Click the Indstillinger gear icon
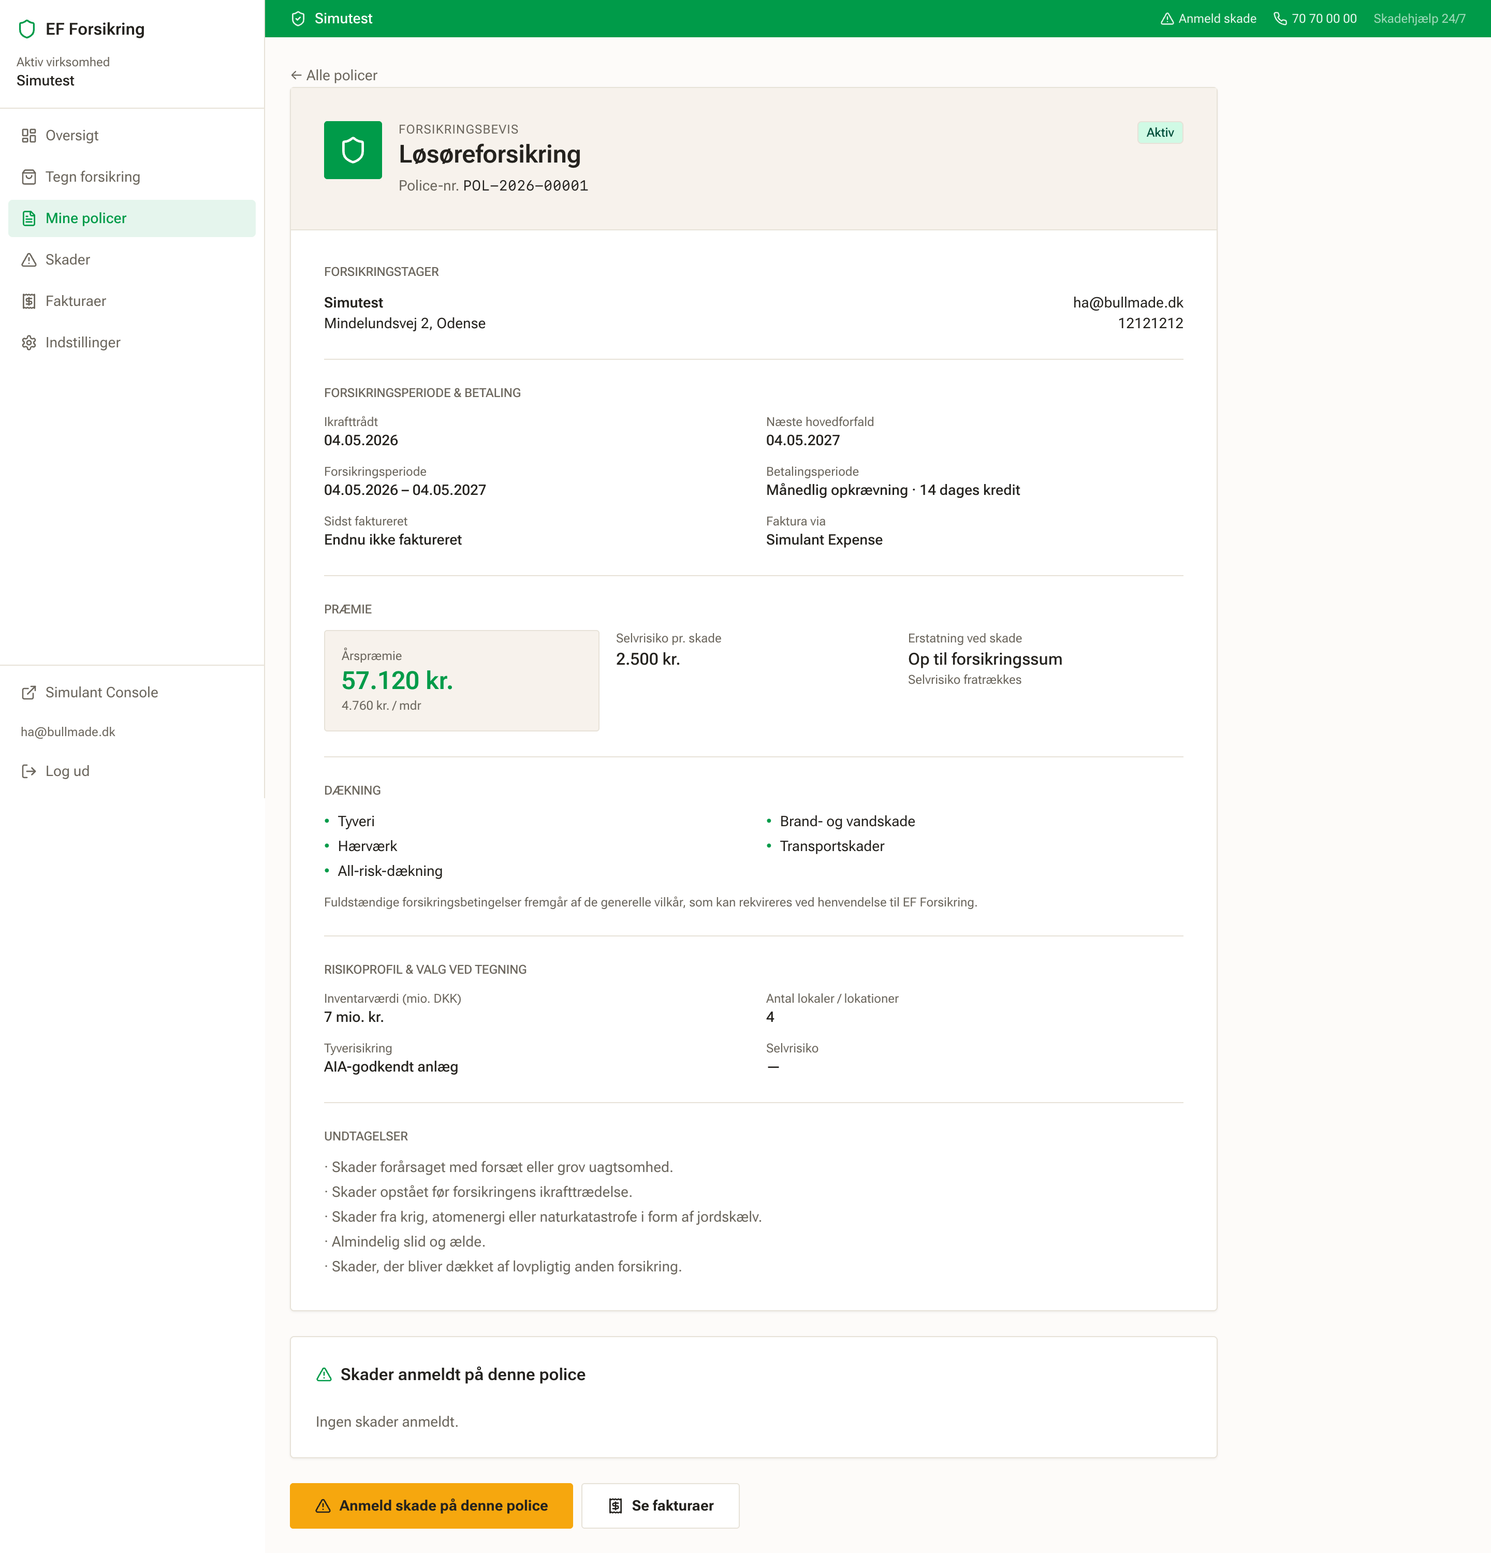 [x=30, y=342]
